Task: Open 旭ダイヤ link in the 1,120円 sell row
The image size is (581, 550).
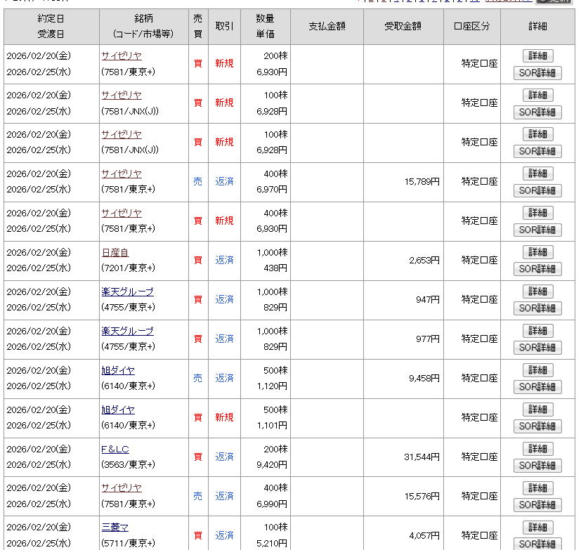Action: 117,370
